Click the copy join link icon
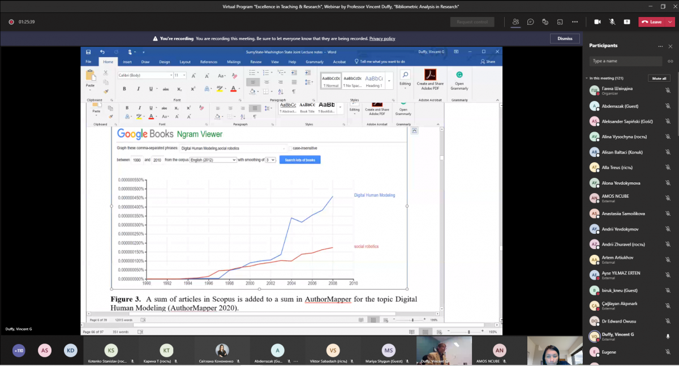679x366 pixels. [670, 61]
